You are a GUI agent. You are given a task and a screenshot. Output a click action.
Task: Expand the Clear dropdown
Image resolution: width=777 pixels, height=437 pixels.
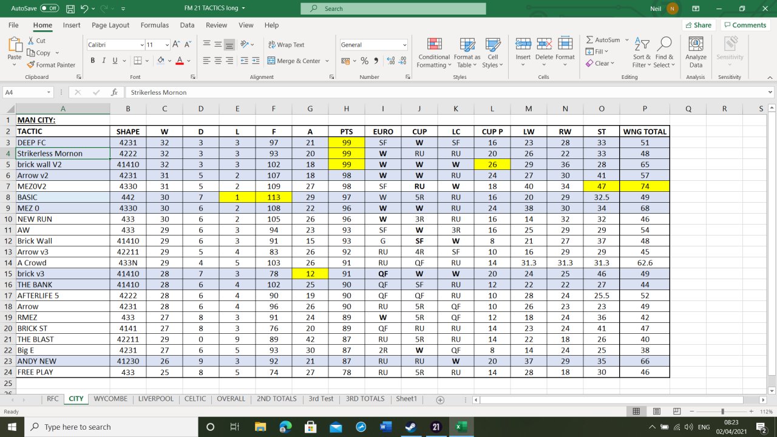pyautogui.click(x=612, y=63)
